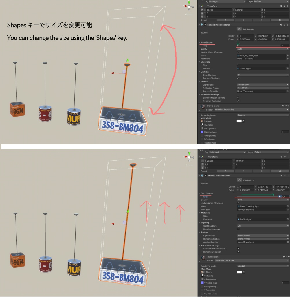Click Anchor Override object picker circle, upper inspector
This screenshot has height=297, width=290.
(287, 91)
